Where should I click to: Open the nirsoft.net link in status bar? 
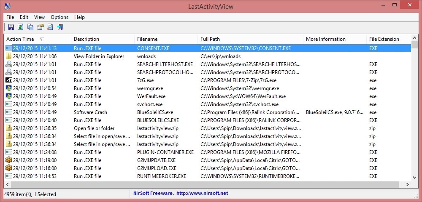coord(202,193)
